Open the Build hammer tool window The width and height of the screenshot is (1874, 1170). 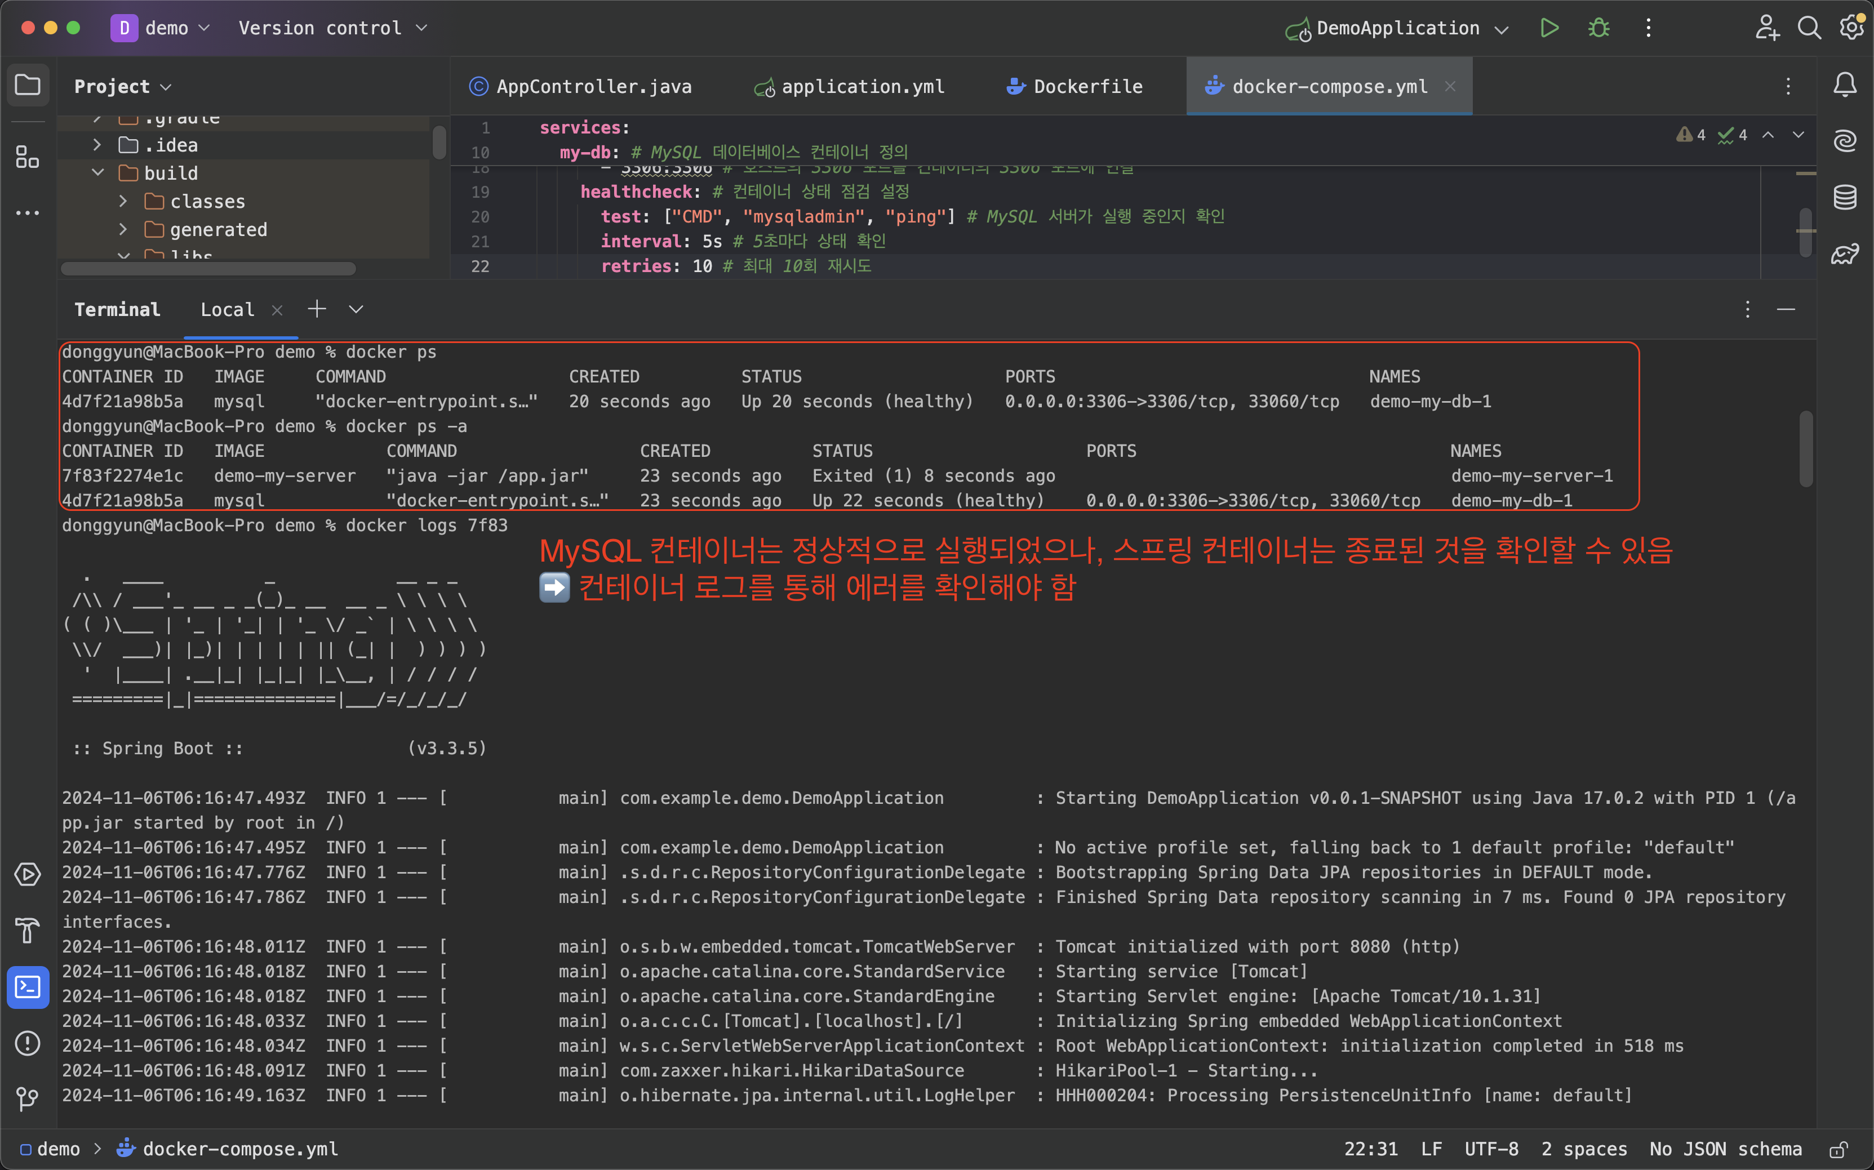28,931
